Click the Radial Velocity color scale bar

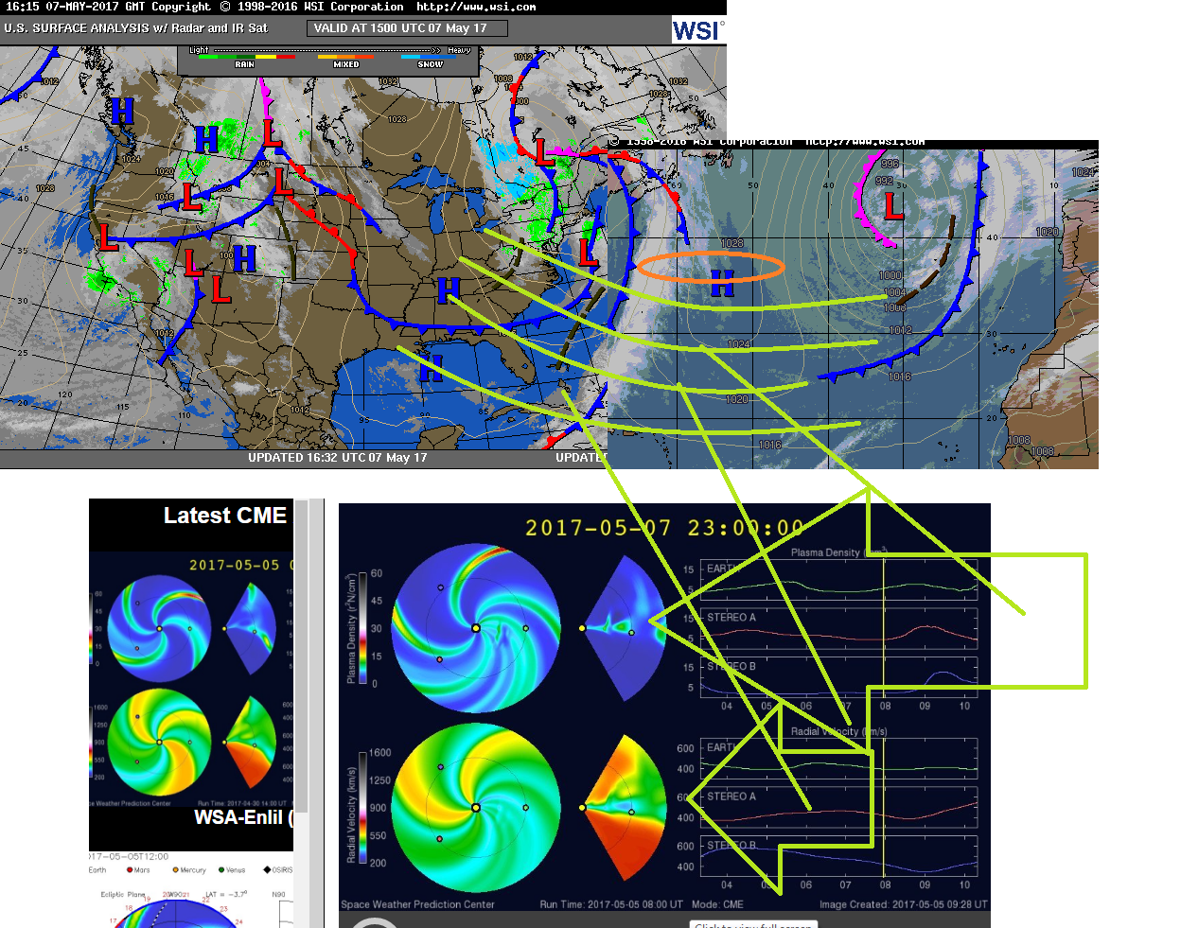pos(362,808)
